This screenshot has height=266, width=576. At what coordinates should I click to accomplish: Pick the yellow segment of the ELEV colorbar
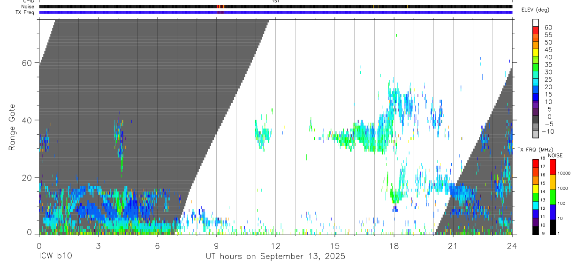click(x=535, y=53)
